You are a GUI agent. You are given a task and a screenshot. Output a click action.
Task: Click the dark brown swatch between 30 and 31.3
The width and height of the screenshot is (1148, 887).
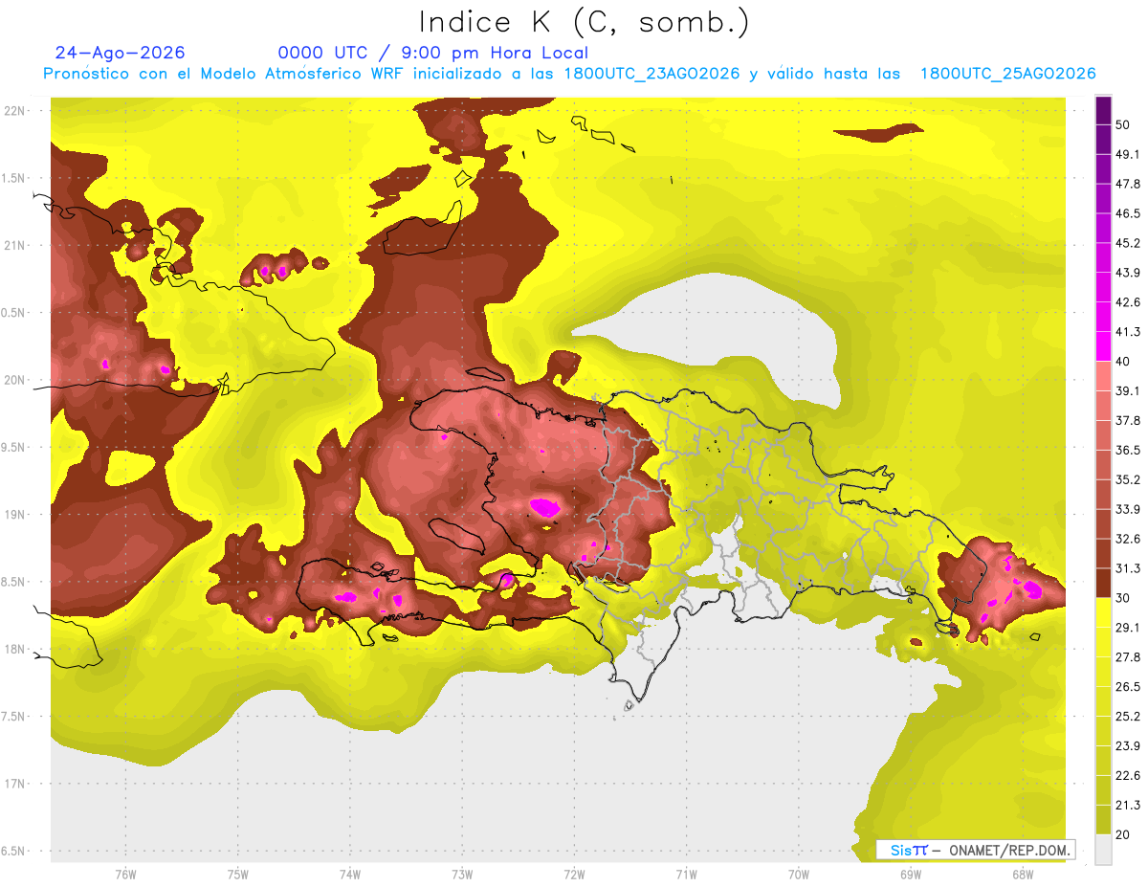click(x=1103, y=583)
